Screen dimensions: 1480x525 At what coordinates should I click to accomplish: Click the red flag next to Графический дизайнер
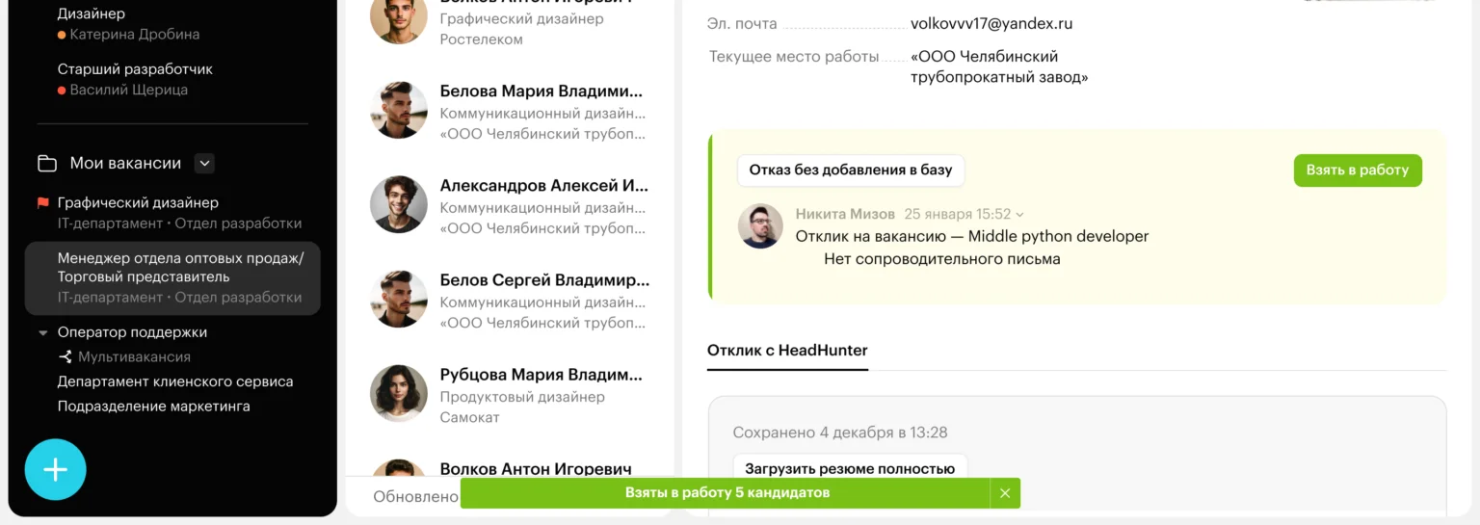(42, 203)
